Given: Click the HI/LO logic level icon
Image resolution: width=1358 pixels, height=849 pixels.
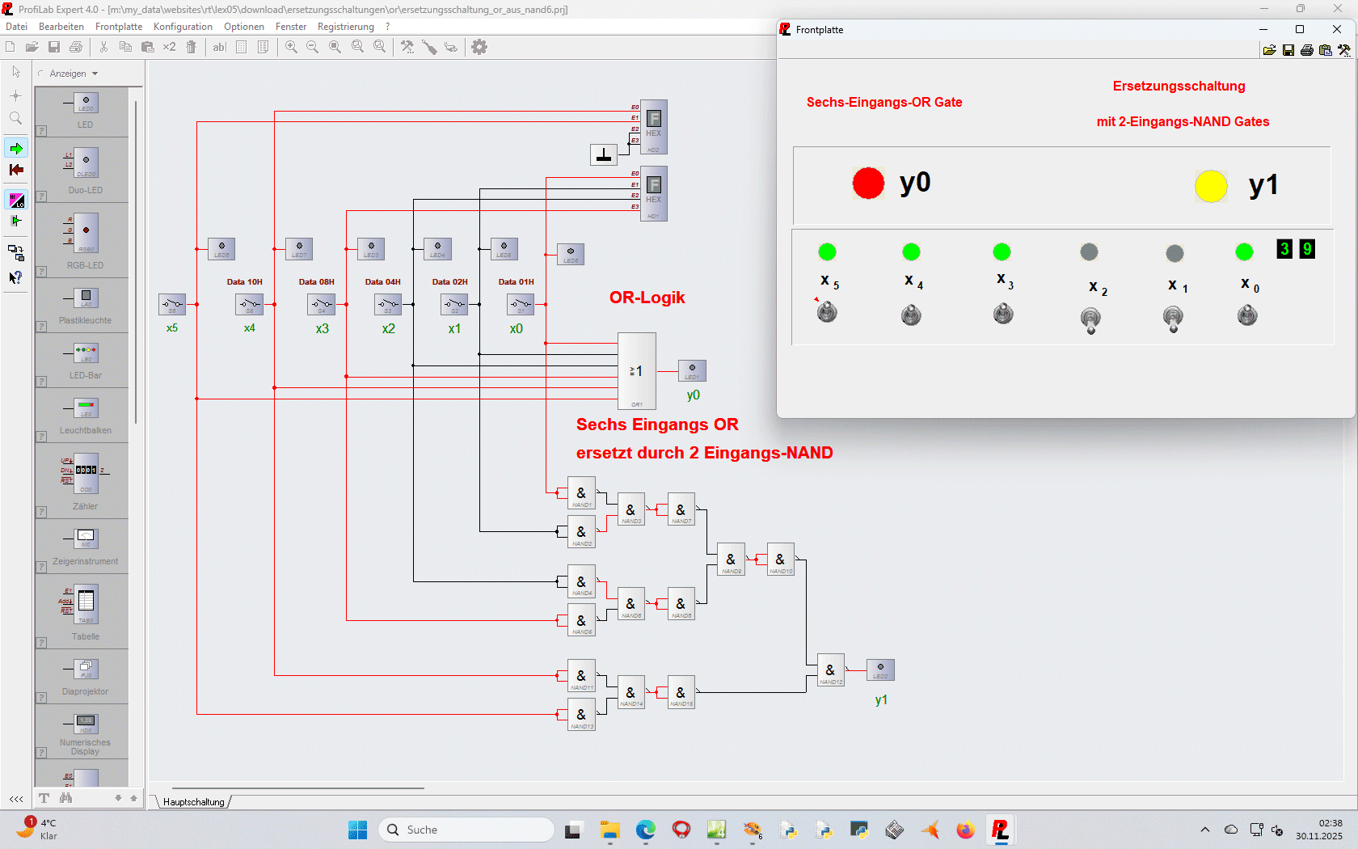Looking at the screenshot, I should pyautogui.click(x=16, y=200).
